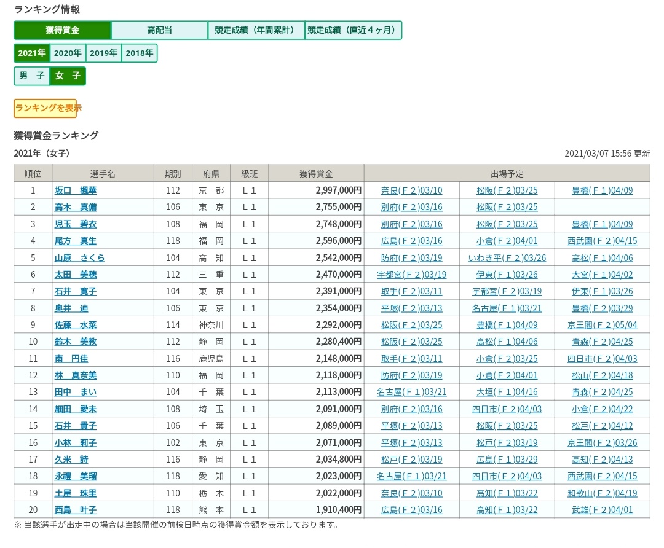The width and height of the screenshot is (664, 548).
Task: Click the 出場予定 column header
Action: (507, 173)
